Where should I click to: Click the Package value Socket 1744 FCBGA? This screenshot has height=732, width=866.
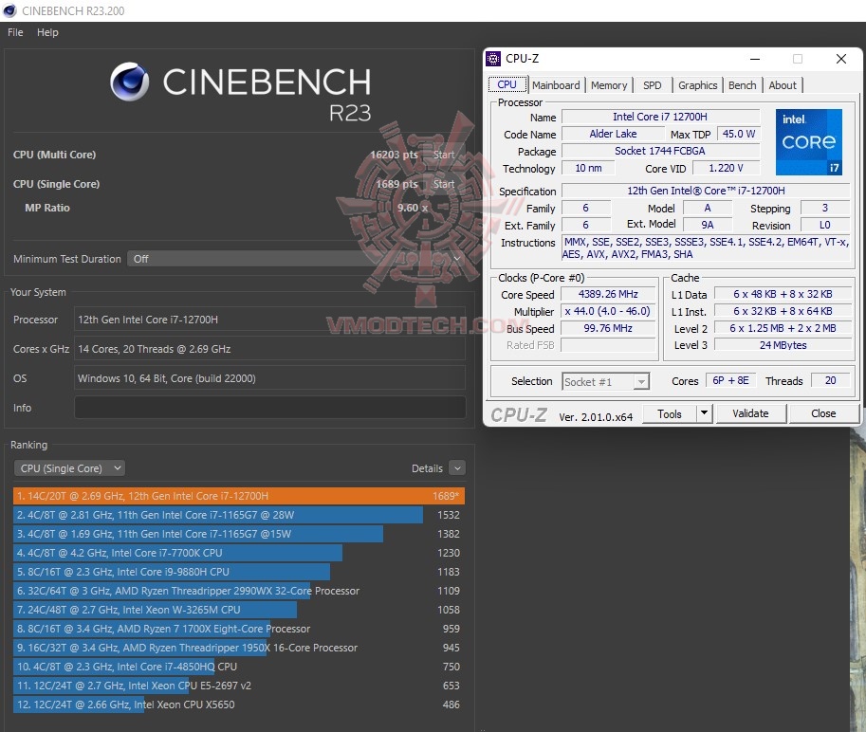pos(660,151)
